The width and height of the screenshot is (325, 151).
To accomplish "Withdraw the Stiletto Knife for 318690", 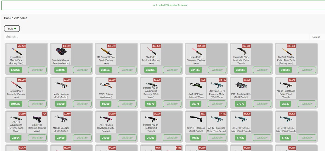I will (307, 70).
